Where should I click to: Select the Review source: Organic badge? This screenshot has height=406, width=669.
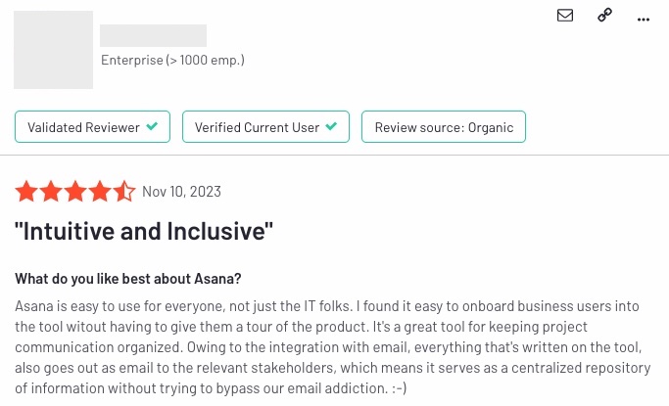pyautogui.click(x=444, y=126)
